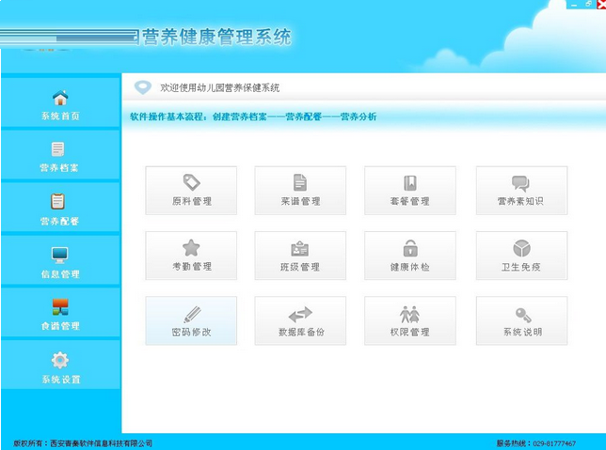This screenshot has width=606, height=450.
Task: Open the 权限管理 button label
Action: [409, 332]
